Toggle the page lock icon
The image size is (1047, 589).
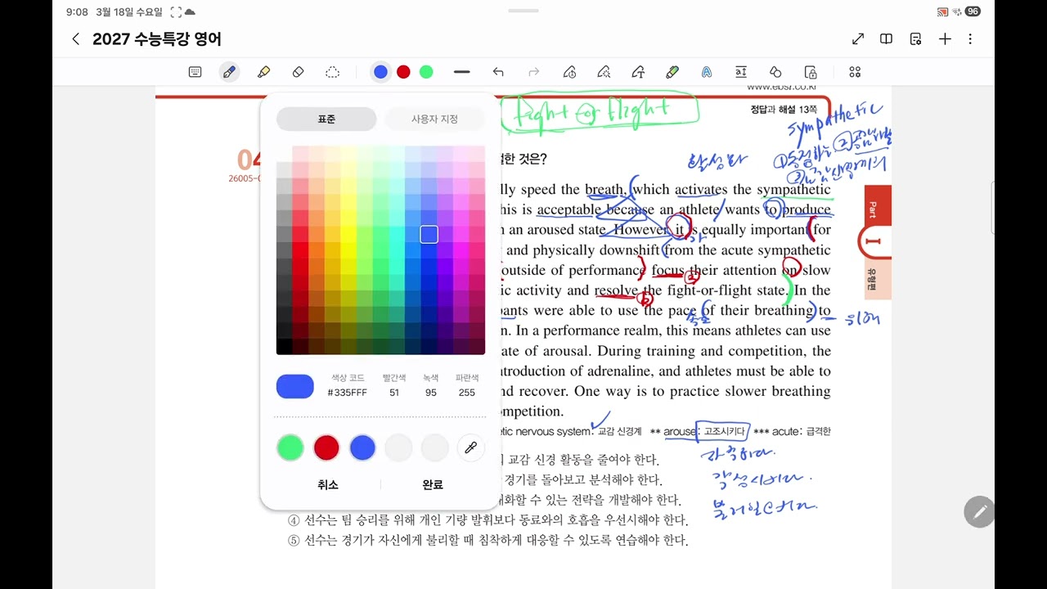811,72
